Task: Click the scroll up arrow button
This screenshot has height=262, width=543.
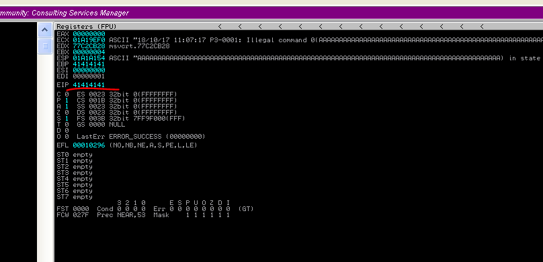Action: click(x=44, y=30)
